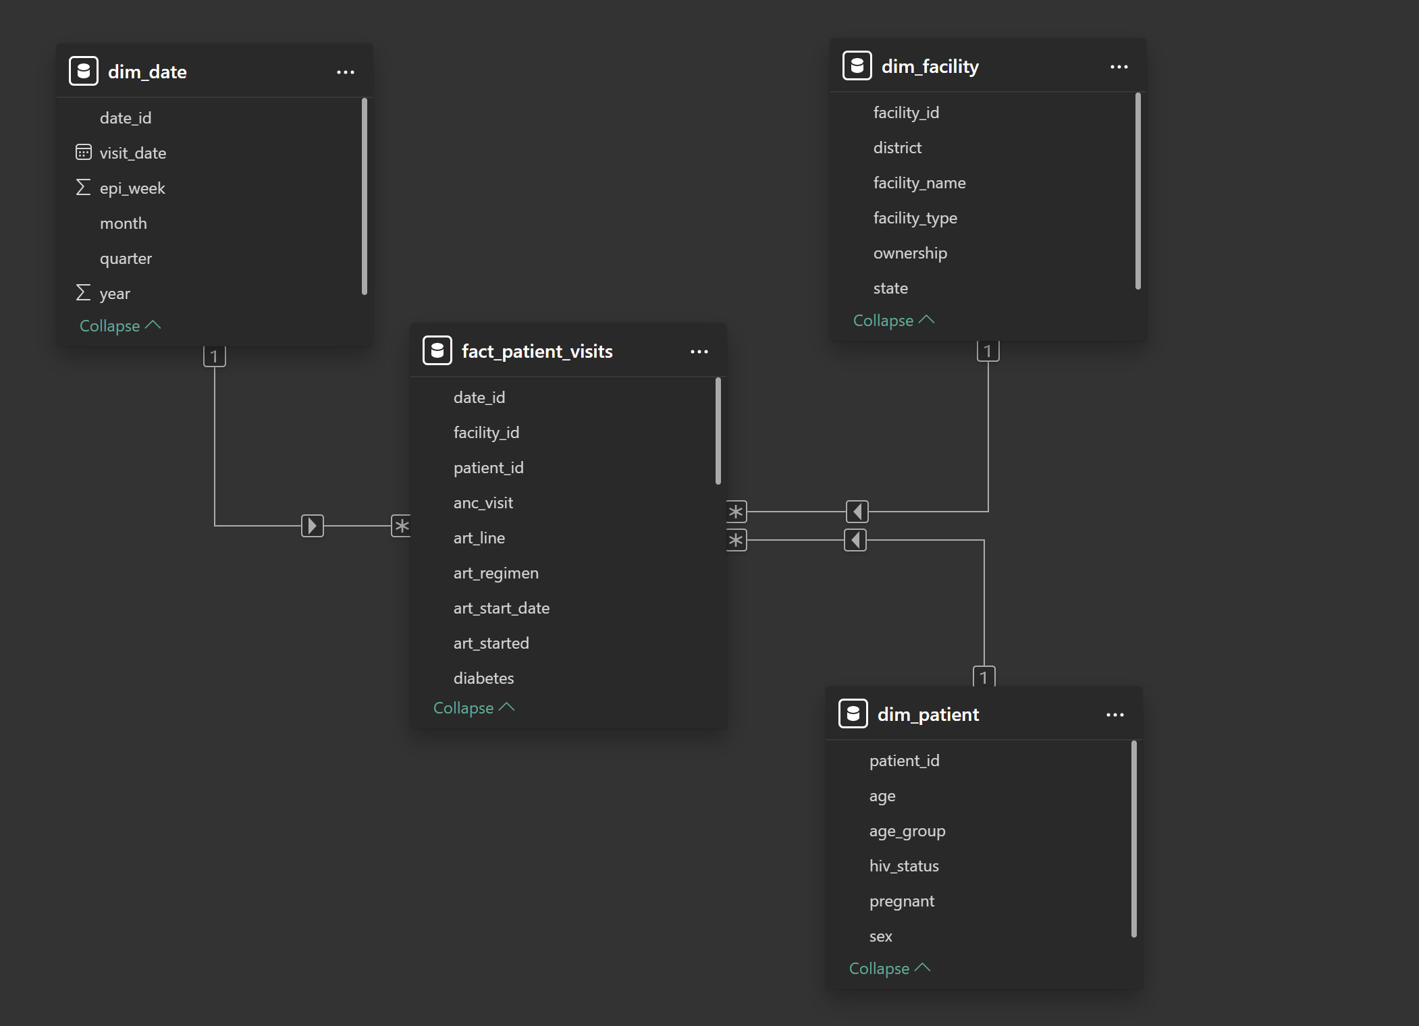Select the art_regimen field in fact_patient_visits
The height and width of the screenshot is (1026, 1419).
point(496,572)
